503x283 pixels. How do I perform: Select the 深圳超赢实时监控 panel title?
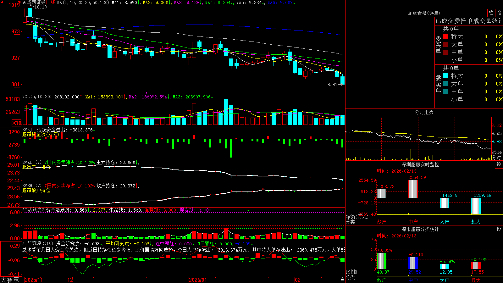pyautogui.click(x=420, y=164)
